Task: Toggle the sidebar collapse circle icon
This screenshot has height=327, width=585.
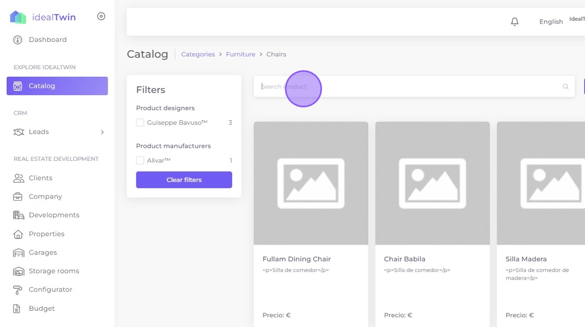Action: click(101, 17)
